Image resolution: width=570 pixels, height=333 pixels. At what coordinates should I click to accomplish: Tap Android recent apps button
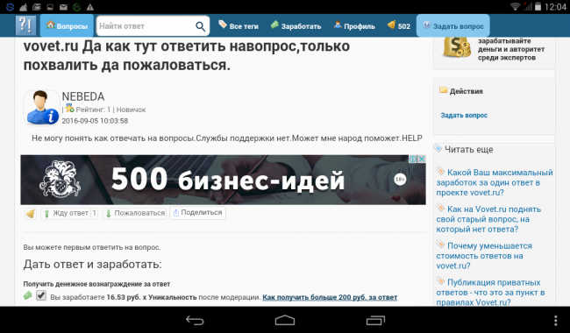[x=375, y=320]
